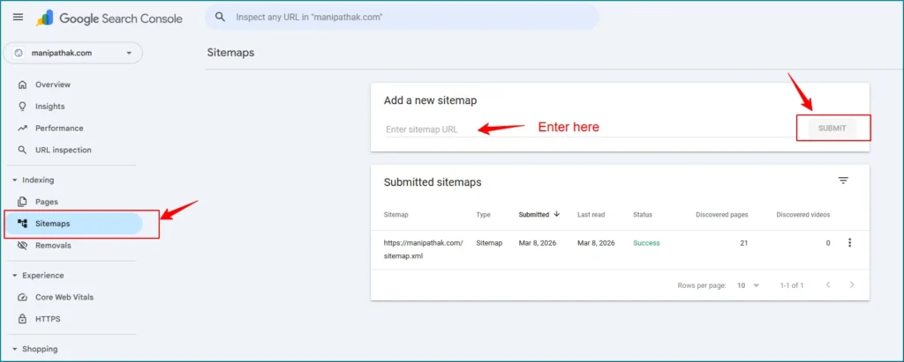The width and height of the screenshot is (904, 362).
Task: Open URL inspection
Action: click(x=64, y=151)
